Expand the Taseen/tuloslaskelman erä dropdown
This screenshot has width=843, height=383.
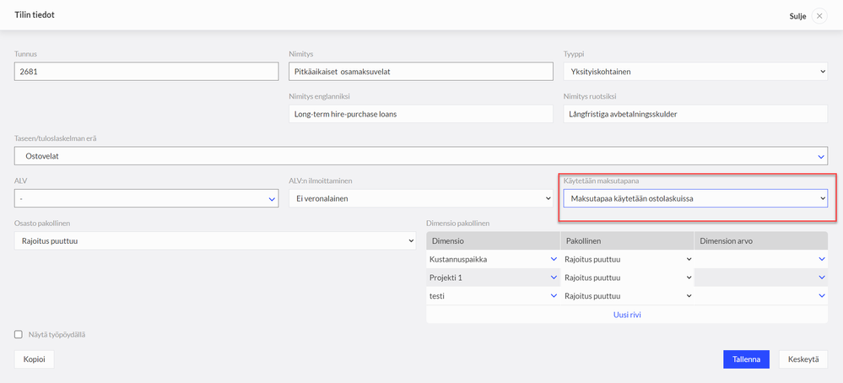(x=420, y=156)
